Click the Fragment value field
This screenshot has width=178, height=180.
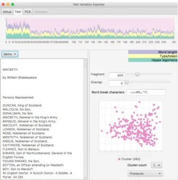coord(117,75)
